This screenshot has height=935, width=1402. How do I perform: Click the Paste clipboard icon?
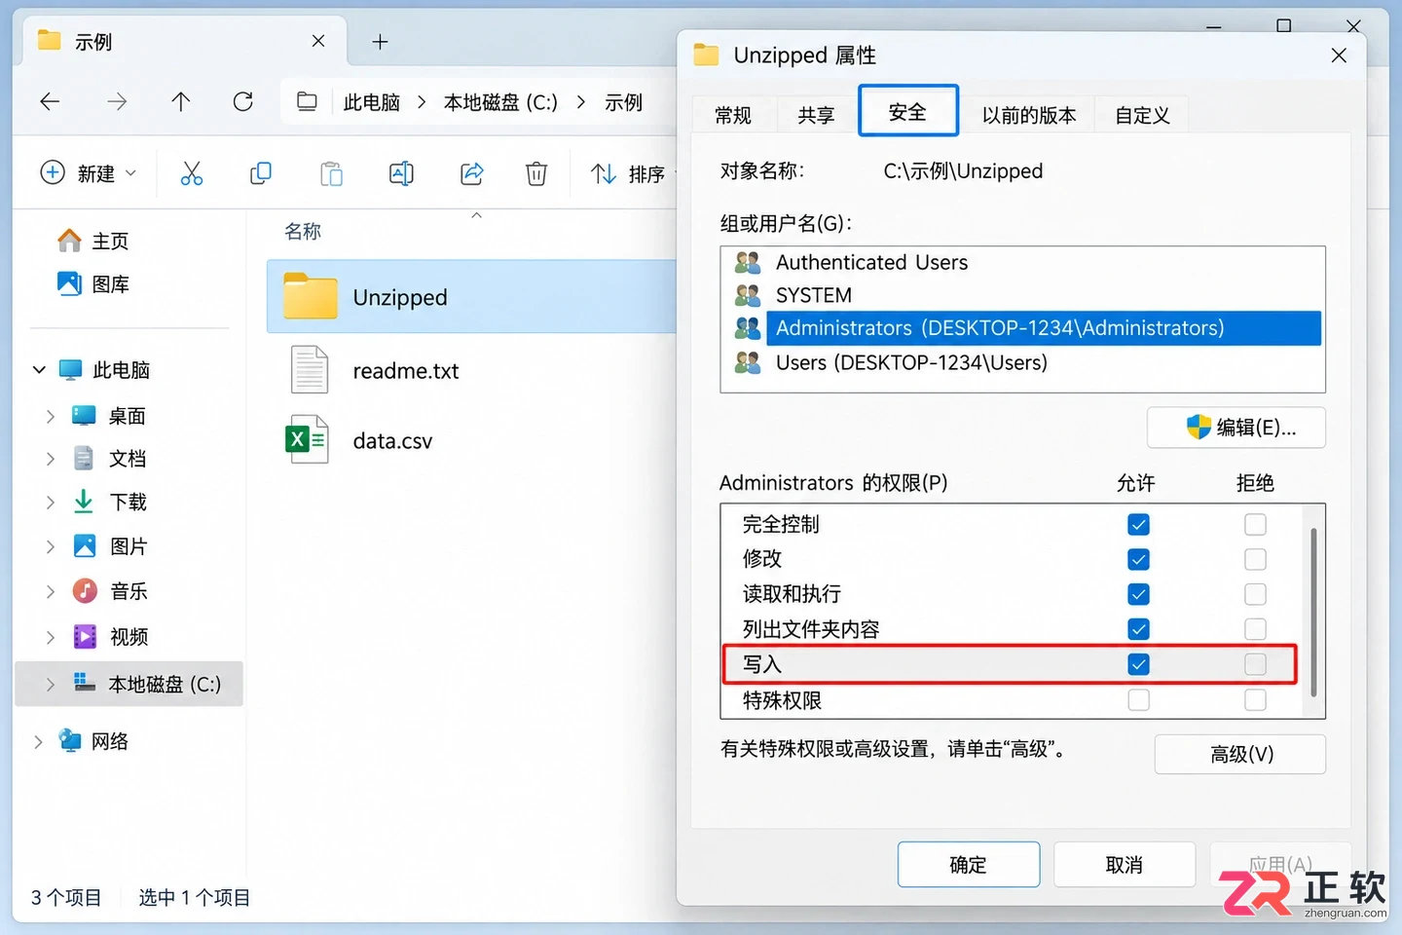tap(331, 173)
